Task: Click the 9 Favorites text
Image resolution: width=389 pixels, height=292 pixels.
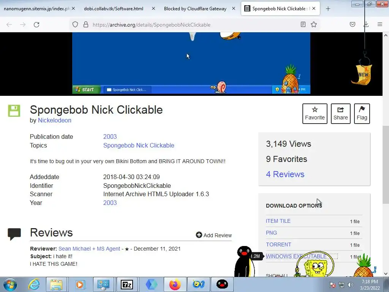Action: coord(286,159)
